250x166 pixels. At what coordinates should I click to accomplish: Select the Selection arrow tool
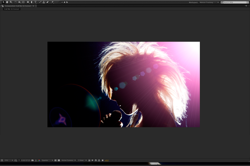(3, 2)
